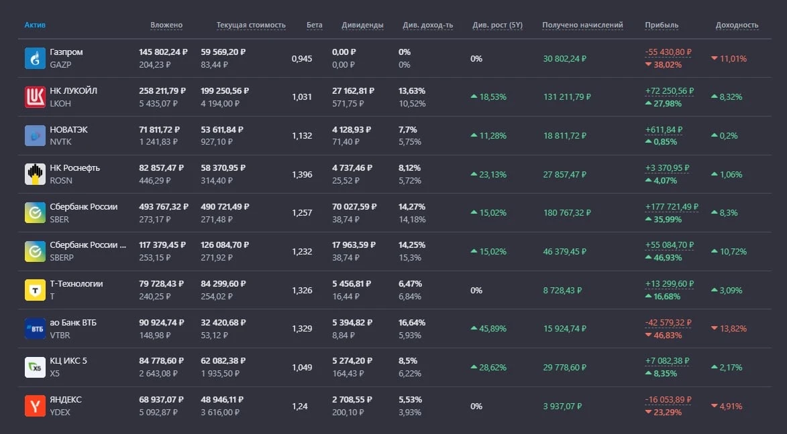Click X5 current value 62 082,38 ₽
Screen dimensions: 787x434
click(223, 361)
